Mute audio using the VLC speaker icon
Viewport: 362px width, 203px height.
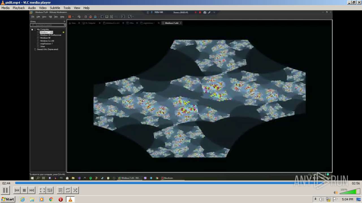335,192
